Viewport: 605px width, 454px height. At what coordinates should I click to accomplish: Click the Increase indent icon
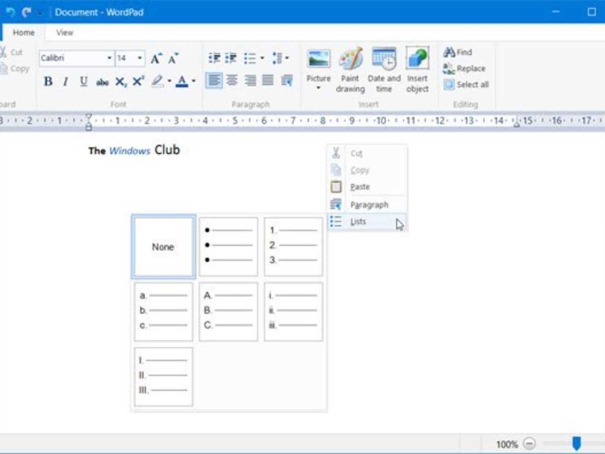[x=231, y=58]
